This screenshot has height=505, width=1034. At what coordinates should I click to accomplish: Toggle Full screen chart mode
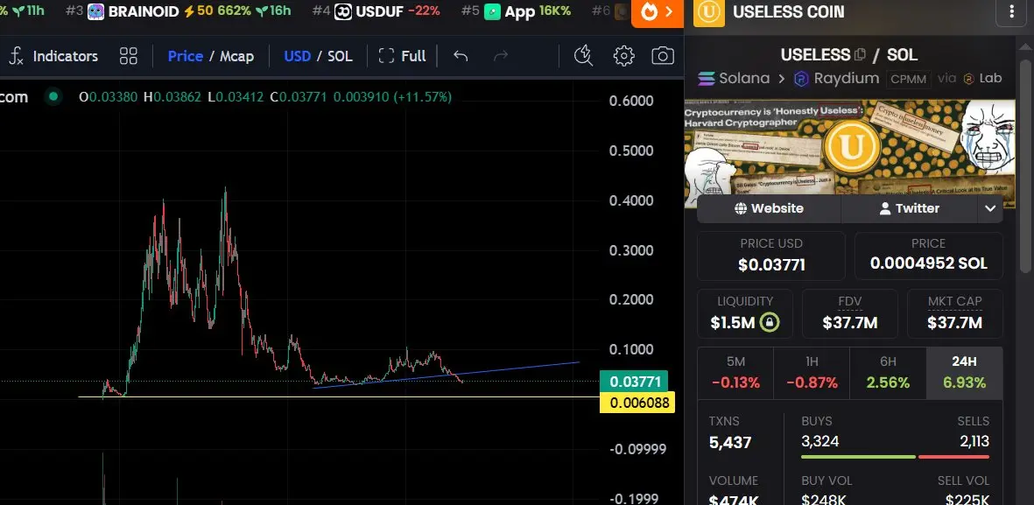pos(402,56)
